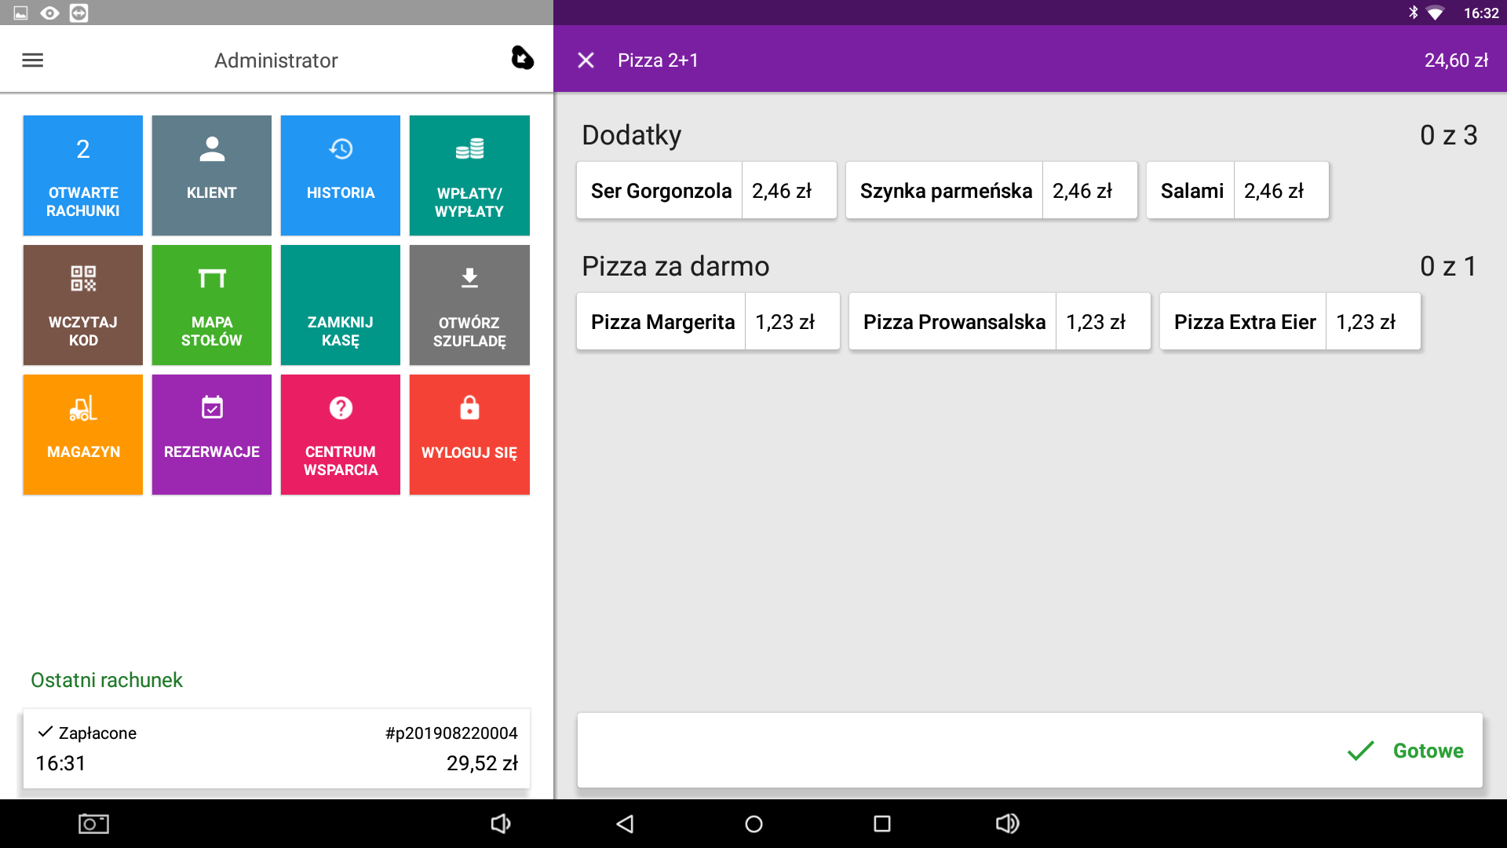
Task: Open the Magazyn forklift tile
Action: point(83,434)
